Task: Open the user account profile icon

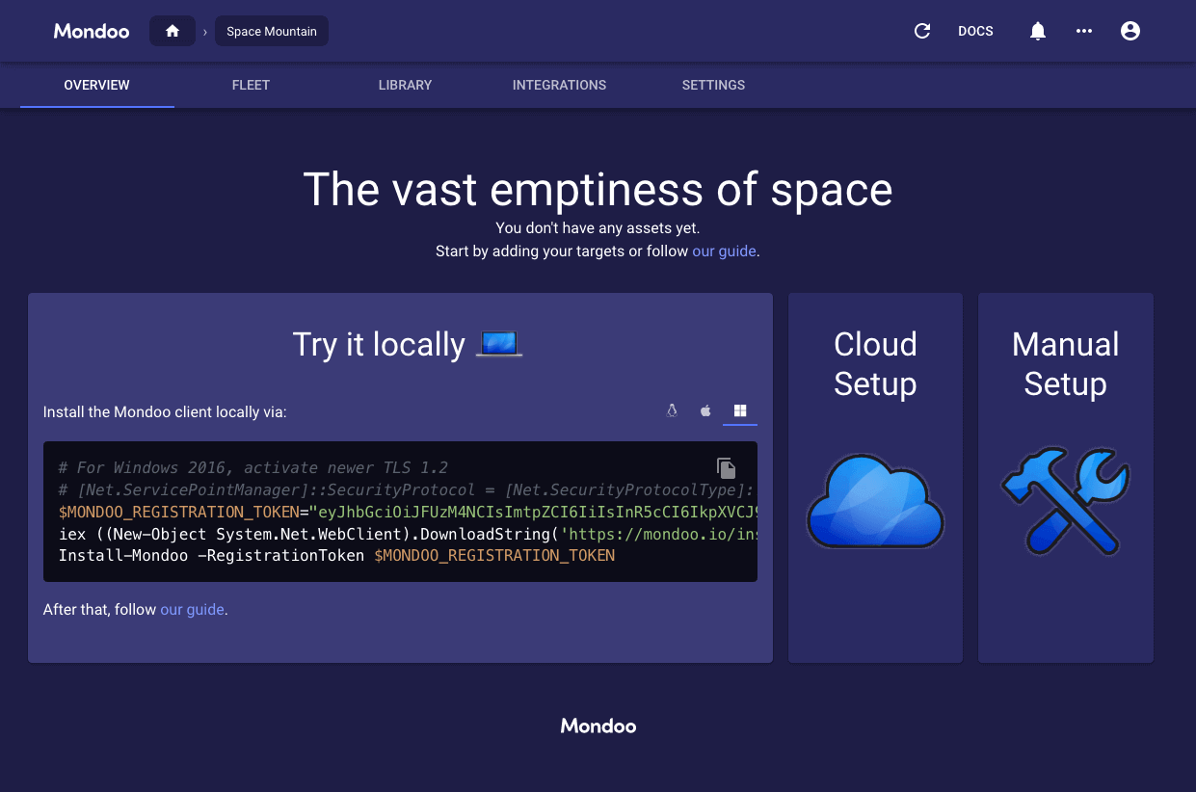Action: click(1130, 31)
